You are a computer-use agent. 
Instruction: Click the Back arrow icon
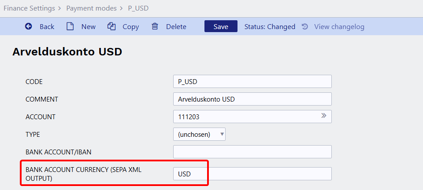[29, 26]
